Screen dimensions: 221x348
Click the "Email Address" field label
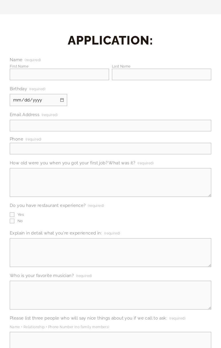25,115
